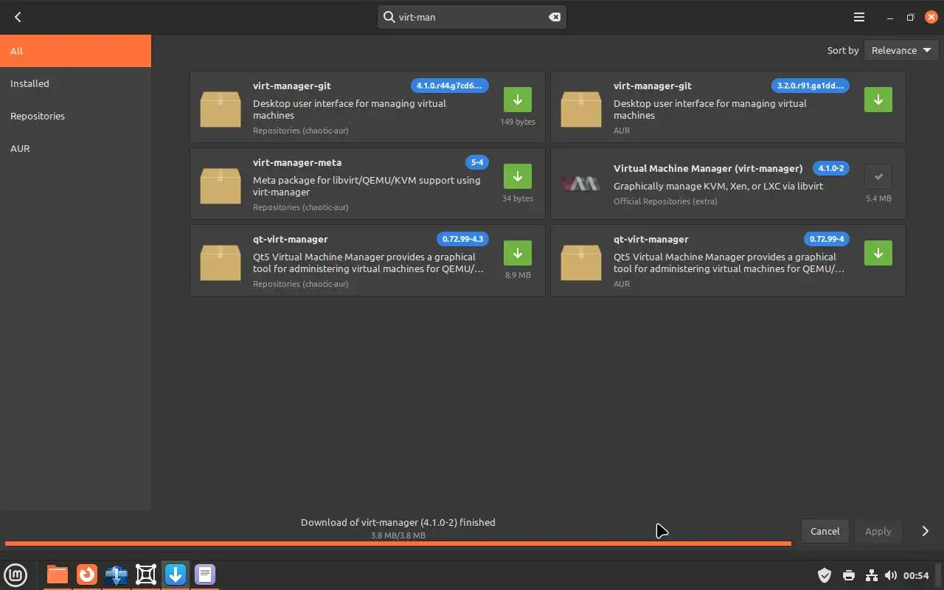The height and width of the screenshot is (590, 944).
Task: Switch to the Installed category
Action: click(x=75, y=83)
